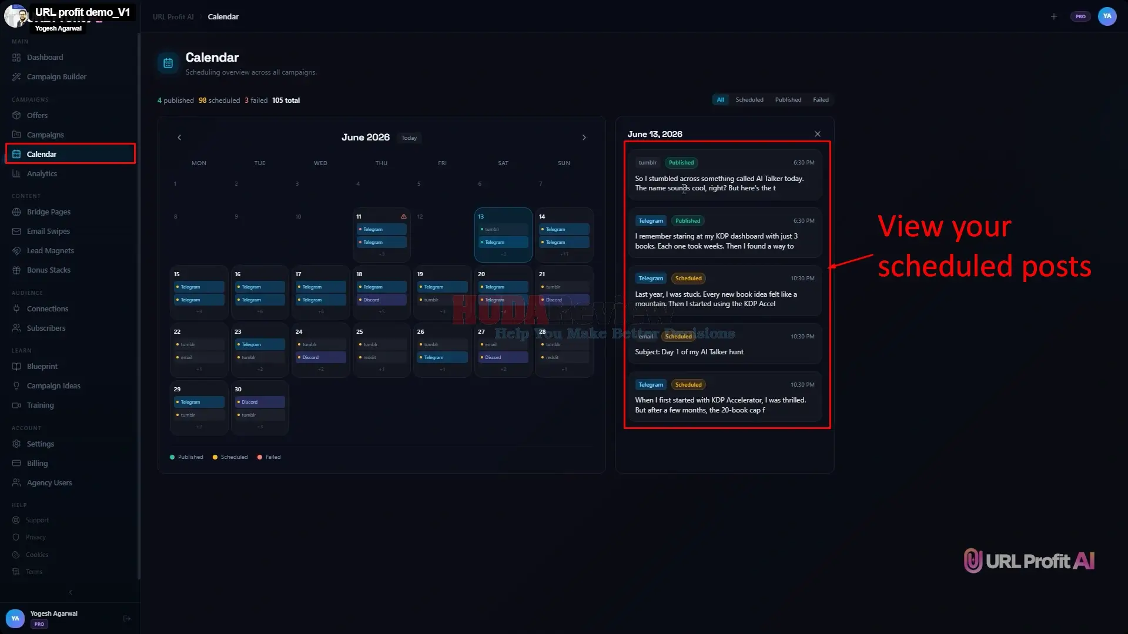This screenshot has width=1128, height=634.
Task: Click the YA avatar in top right
Action: [x=1107, y=16]
